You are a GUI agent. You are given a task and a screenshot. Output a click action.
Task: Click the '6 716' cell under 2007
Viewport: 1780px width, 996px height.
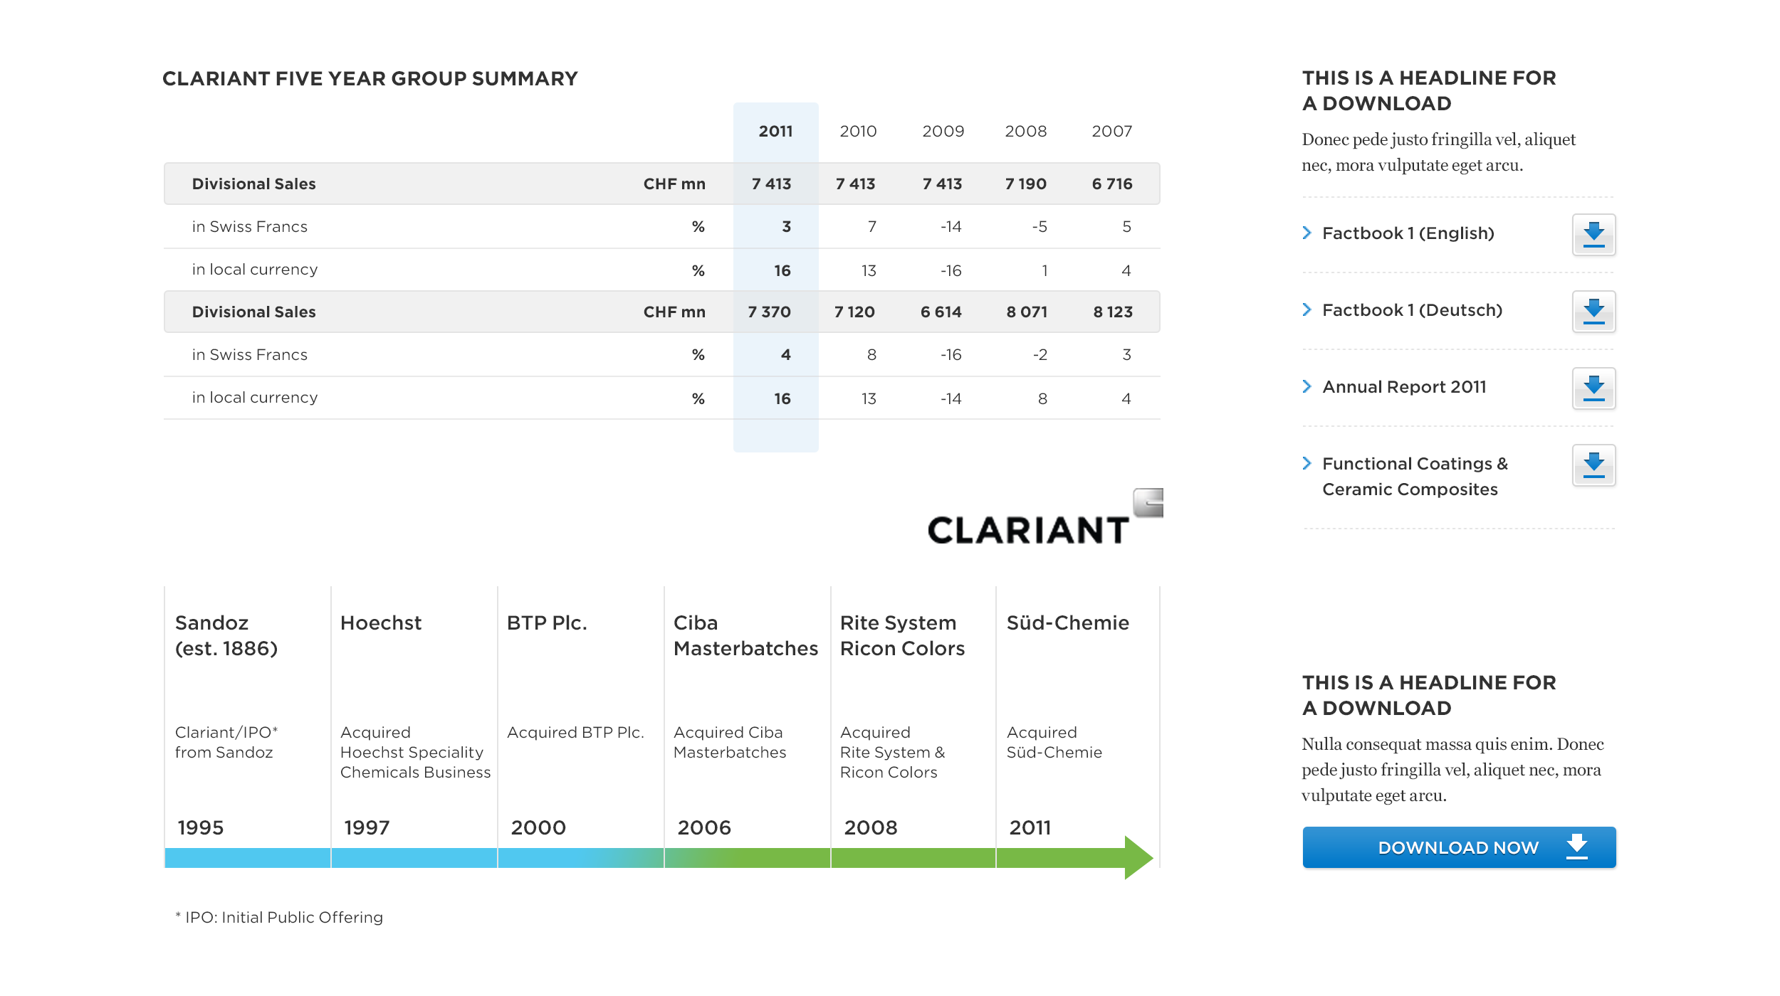[x=1111, y=184]
